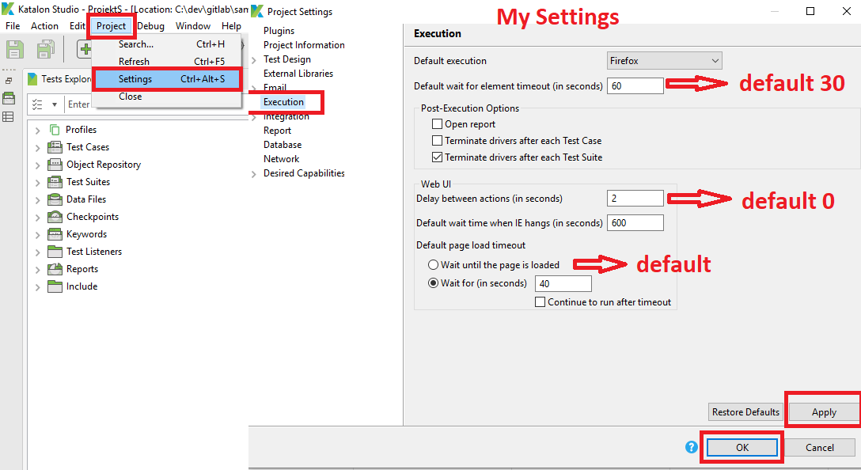The height and width of the screenshot is (470, 861).
Task: Click the Save All toolbar icon
Action: point(46,49)
